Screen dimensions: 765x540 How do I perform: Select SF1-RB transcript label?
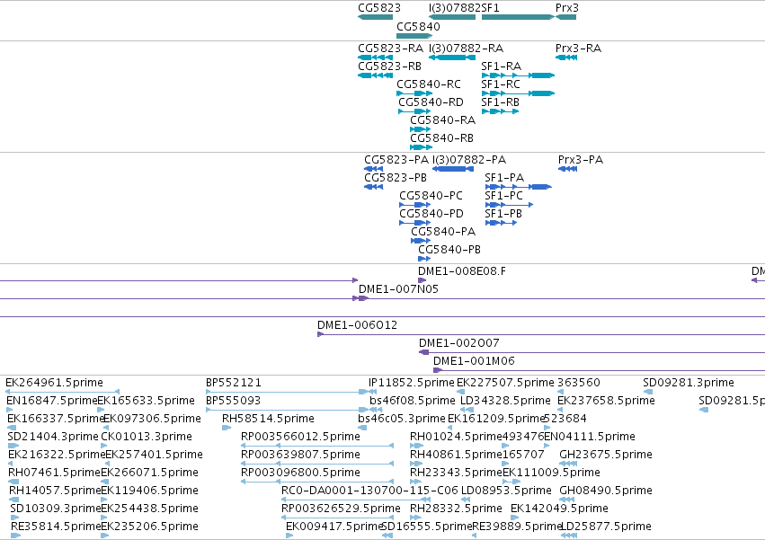pos(500,102)
